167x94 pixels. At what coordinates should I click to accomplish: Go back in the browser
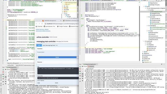(37, 24)
